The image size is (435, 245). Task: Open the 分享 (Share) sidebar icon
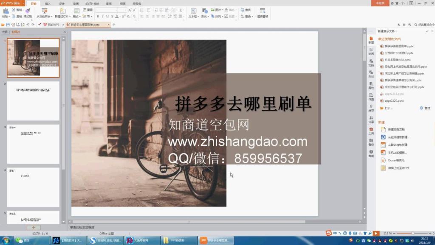click(371, 120)
